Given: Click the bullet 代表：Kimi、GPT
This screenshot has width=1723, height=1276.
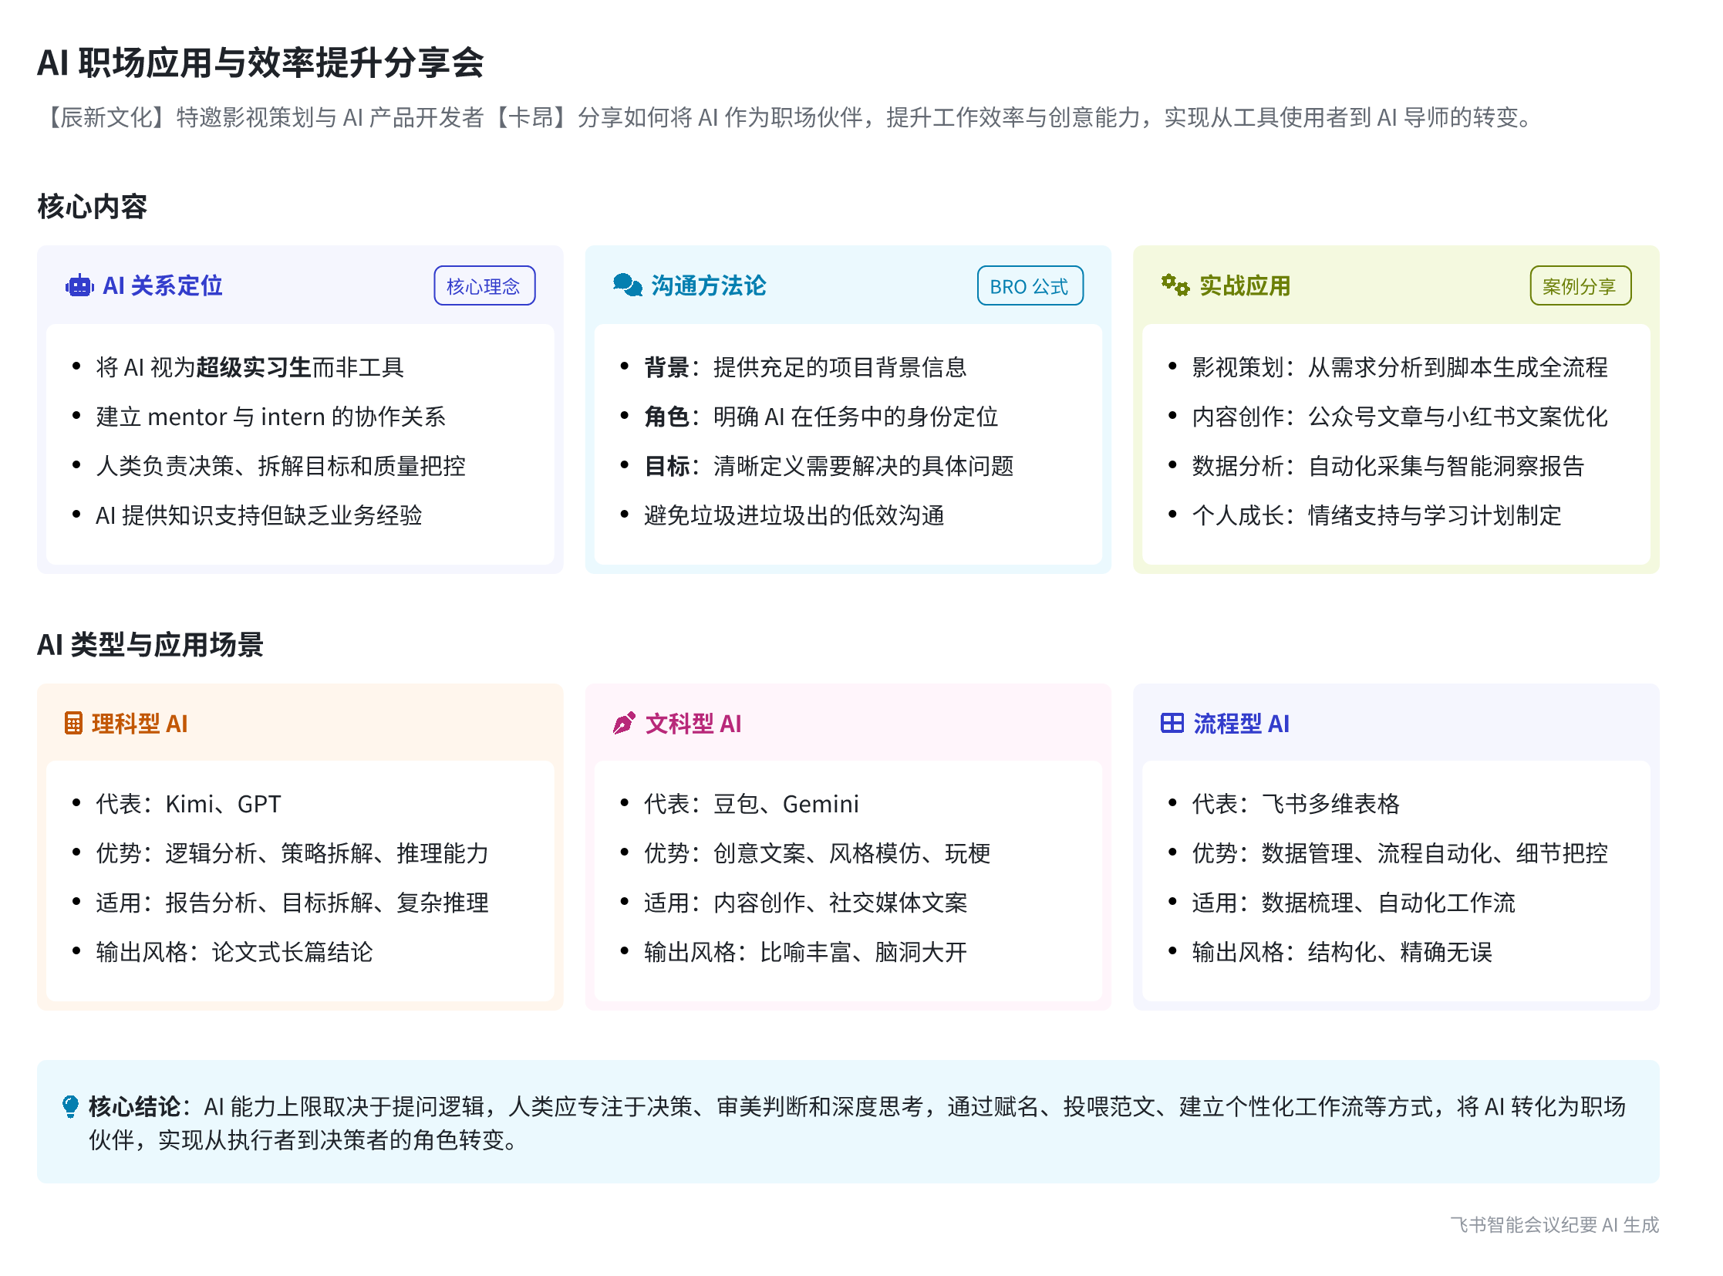Looking at the screenshot, I should coord(187,804).
